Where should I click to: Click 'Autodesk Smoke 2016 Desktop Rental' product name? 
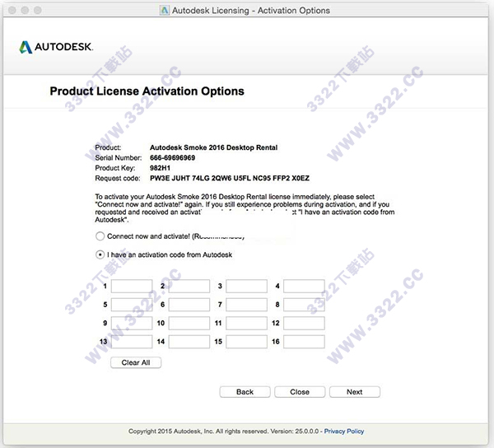(213, 147)
